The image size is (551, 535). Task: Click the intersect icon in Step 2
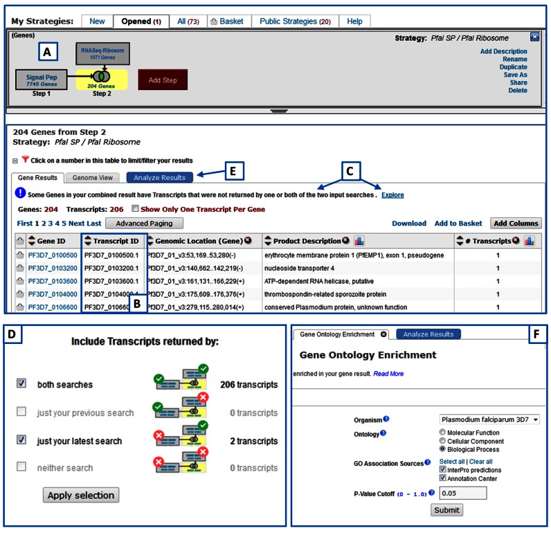pyautogui.click(x=101, y=76)
